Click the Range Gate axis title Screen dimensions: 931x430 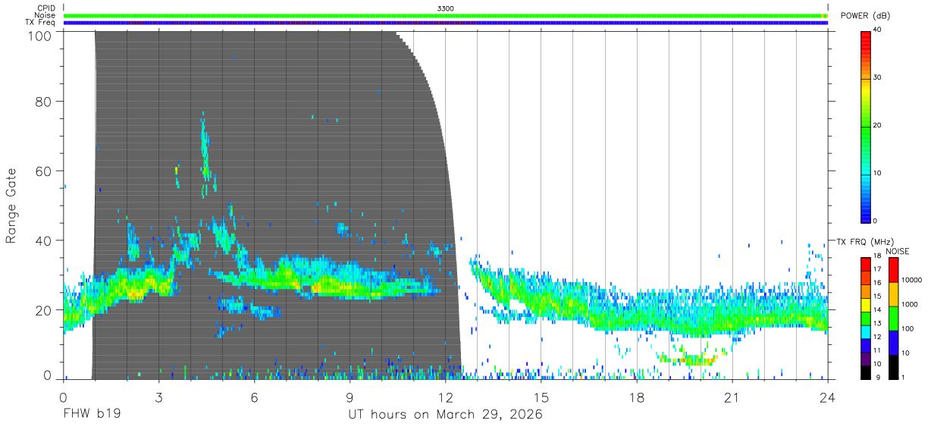[x=11, y=206]
